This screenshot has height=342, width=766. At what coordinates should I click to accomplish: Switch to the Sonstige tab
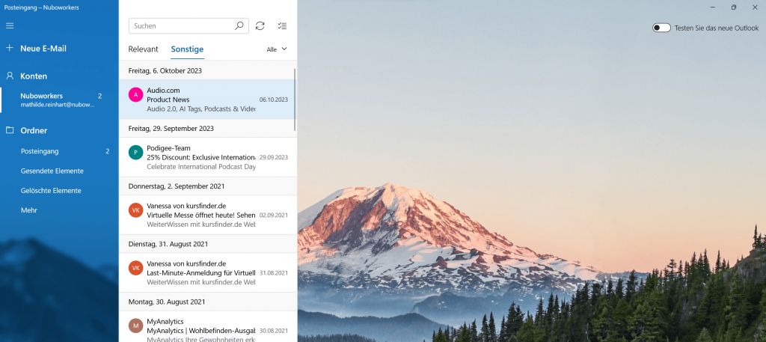[x=187, y=49]
